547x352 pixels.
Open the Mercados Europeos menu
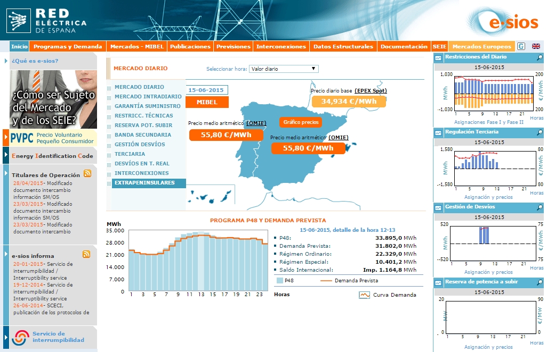coord(482,46)
